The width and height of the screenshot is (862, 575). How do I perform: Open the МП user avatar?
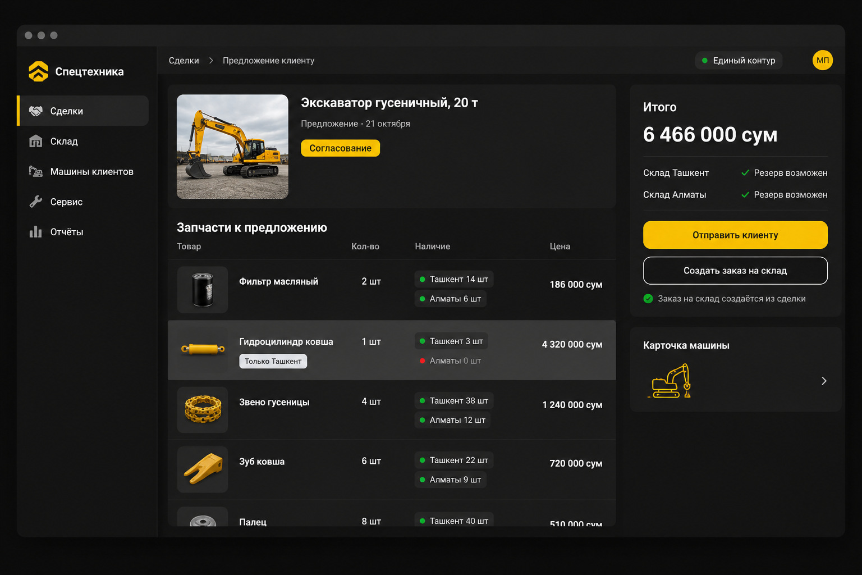pos(823,60)
